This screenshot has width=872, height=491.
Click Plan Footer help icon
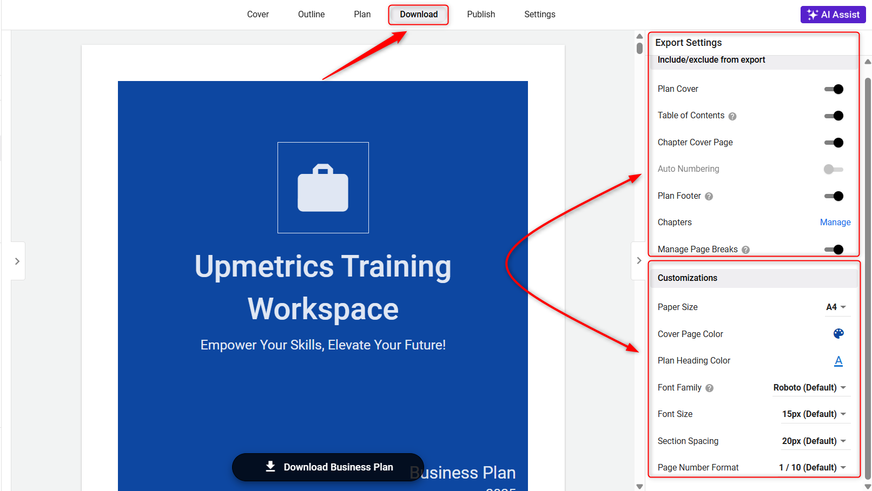709,197
